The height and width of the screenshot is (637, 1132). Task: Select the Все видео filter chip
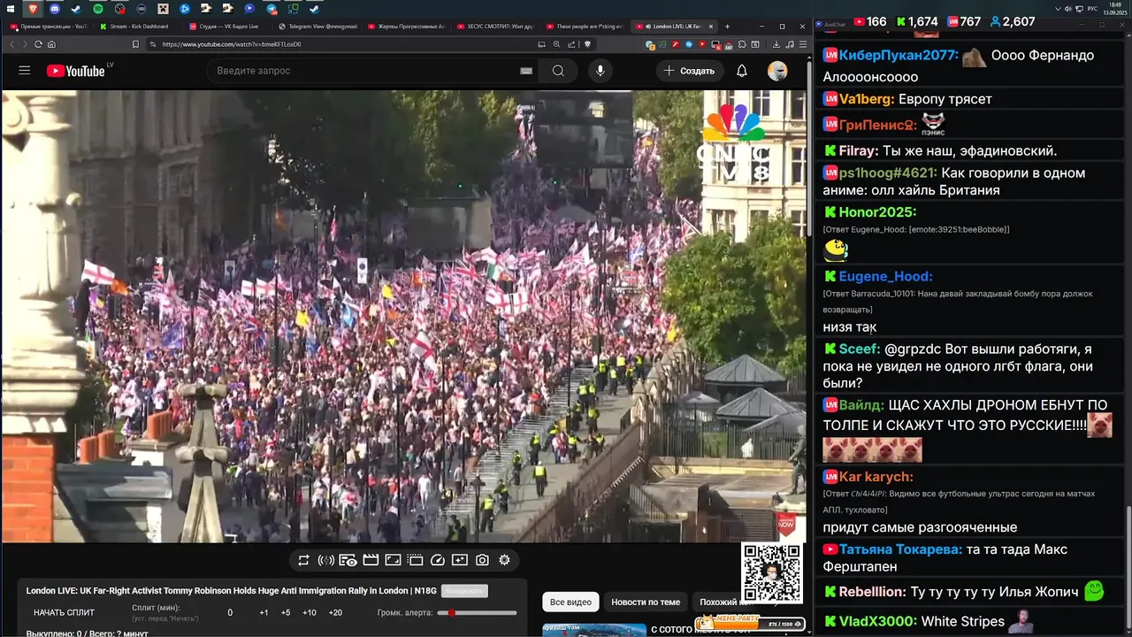coord(570,602)
